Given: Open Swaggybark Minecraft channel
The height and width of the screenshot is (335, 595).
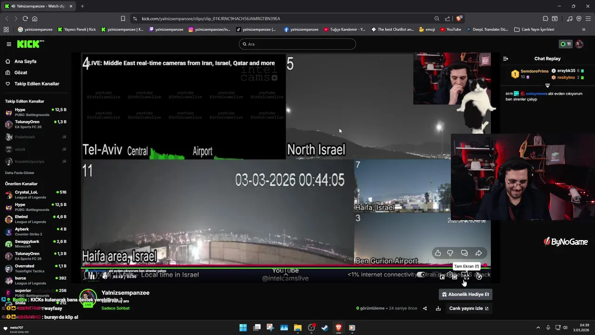Looking at the screenshot, I should [36, 244].
